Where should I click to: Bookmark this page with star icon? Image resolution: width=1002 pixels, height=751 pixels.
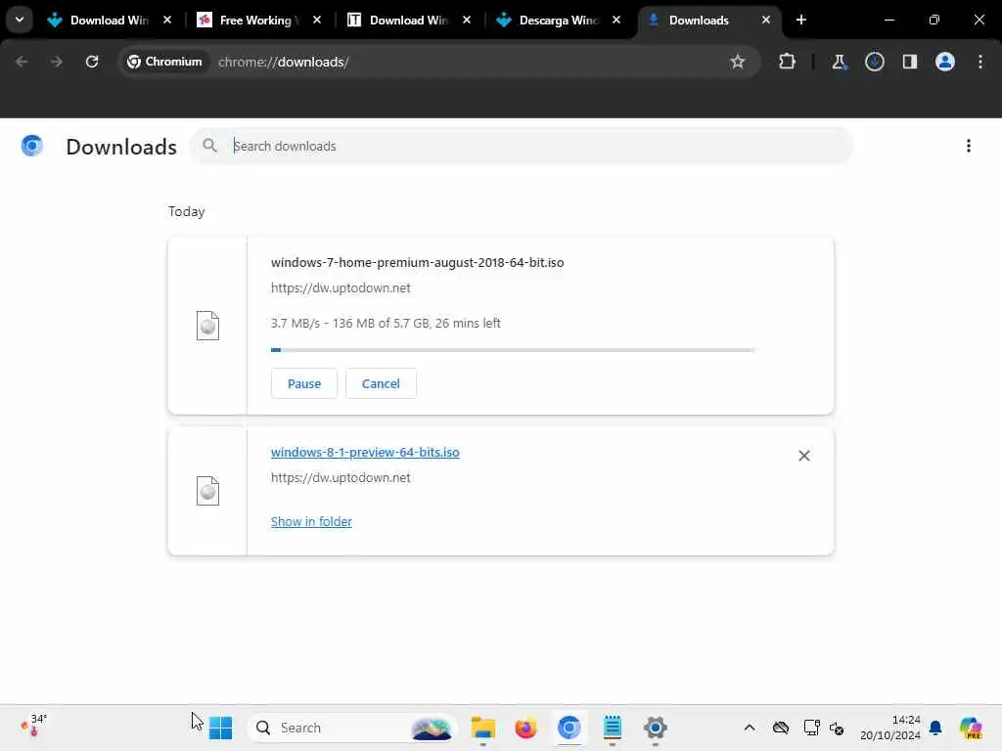tap(738, 62)
